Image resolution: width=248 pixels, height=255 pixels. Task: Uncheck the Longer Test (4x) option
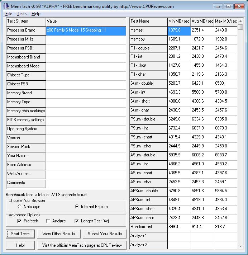coord(77,221)
